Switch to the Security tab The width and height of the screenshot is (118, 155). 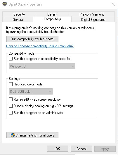coord(19,14)
